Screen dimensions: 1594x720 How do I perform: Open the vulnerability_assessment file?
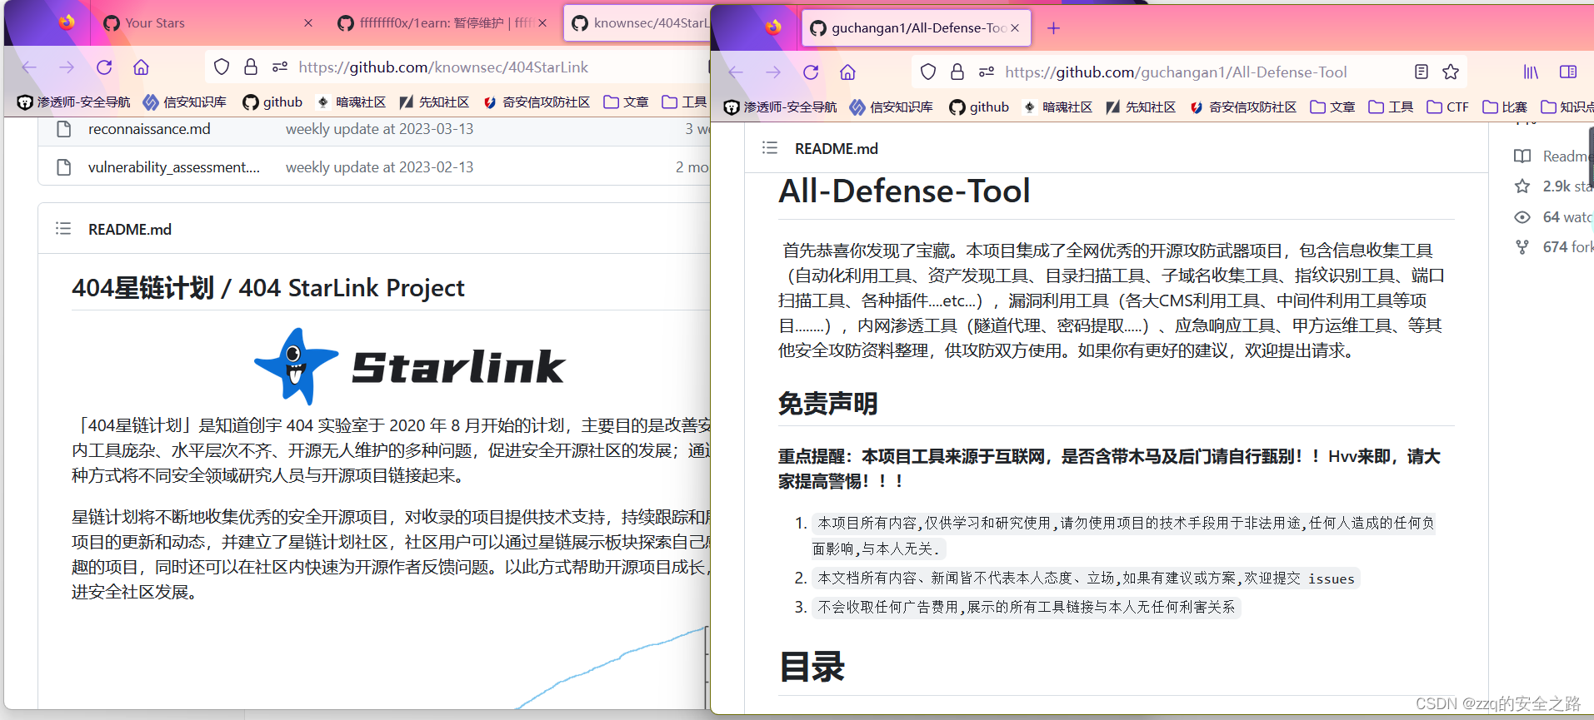pos(174,167)
